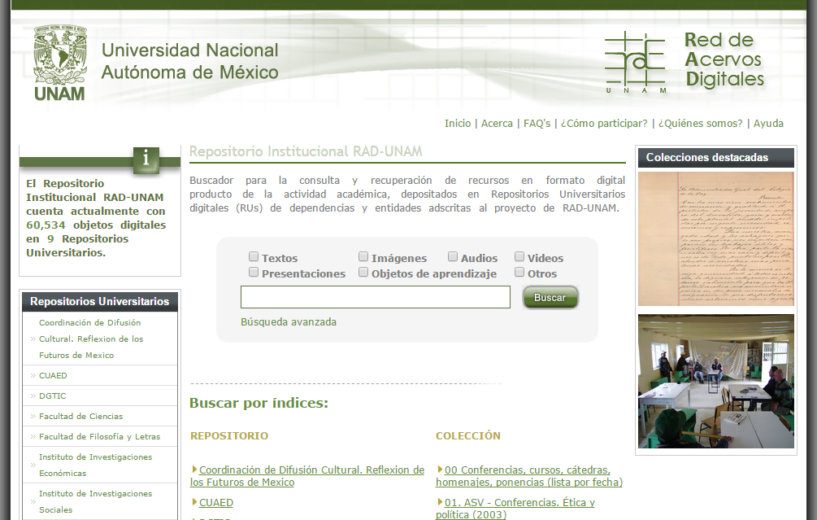Click the » marker beside CUAED in the sidebar
This screenshot has height=520, width=817.
33,375
